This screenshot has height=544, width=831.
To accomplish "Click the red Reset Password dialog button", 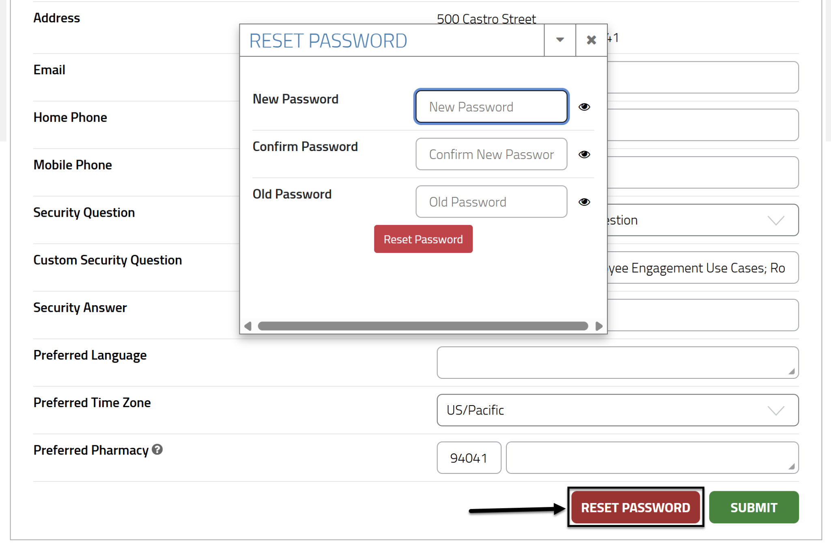I will [x=423, y=239].
